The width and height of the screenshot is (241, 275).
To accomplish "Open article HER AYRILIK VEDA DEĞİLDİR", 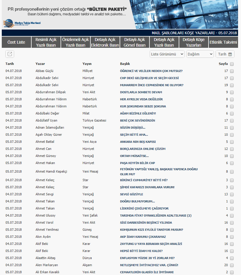I will 141,99.
